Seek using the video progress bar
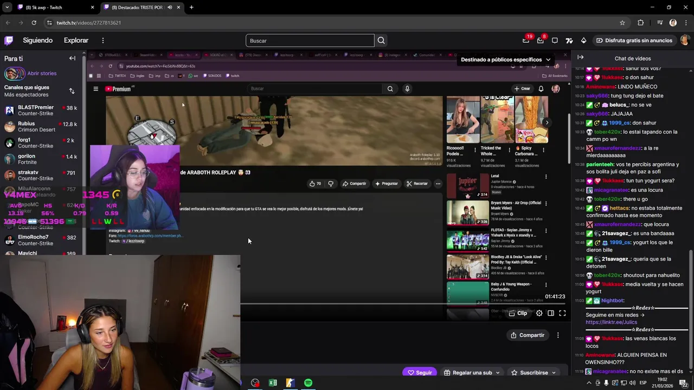 [404, 304]
